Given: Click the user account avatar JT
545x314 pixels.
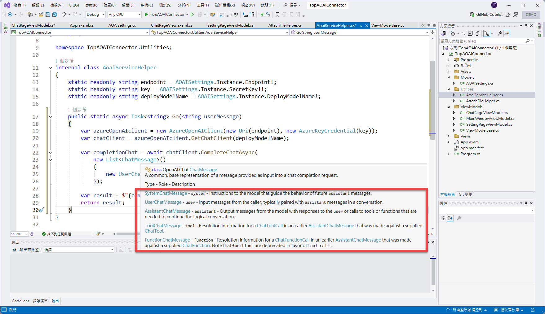Looking at the screenshot, I should [x=494, y=5].
